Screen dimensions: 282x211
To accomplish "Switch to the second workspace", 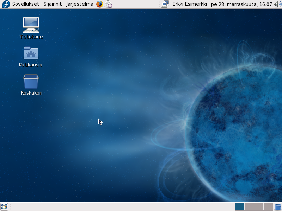I will (x=249, y=207).
